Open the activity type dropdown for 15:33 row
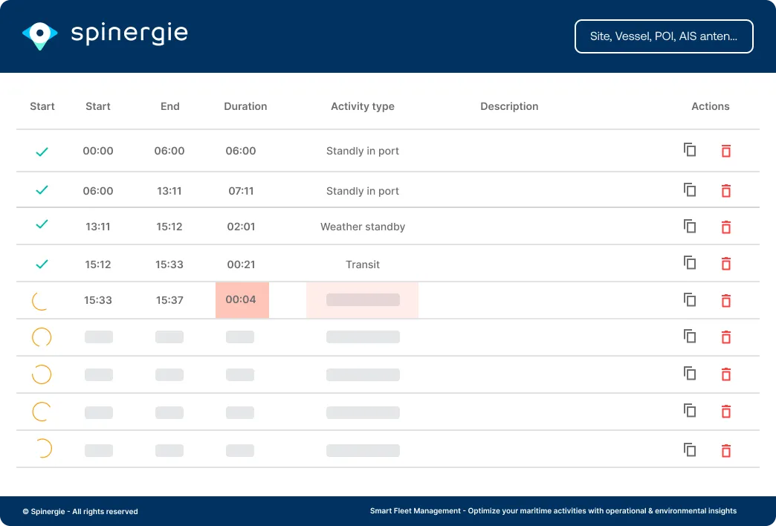 (x=363, y=300)
